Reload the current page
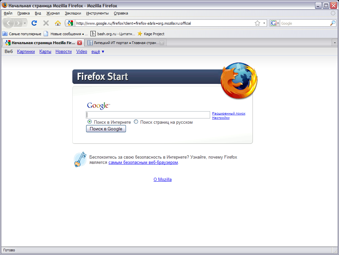339x255 pixels. click(x=34, y=23)
